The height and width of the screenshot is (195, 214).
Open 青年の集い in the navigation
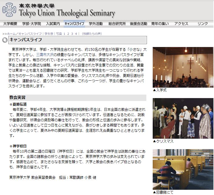click(160, 24)
